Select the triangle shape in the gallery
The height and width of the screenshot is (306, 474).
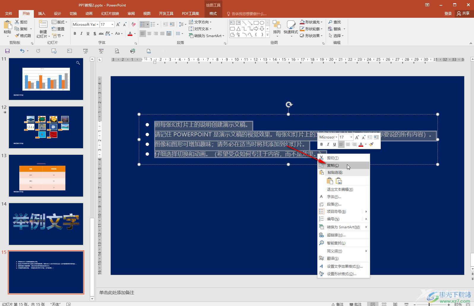point(238,29)
